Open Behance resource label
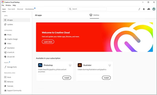 tap(10, 82)
